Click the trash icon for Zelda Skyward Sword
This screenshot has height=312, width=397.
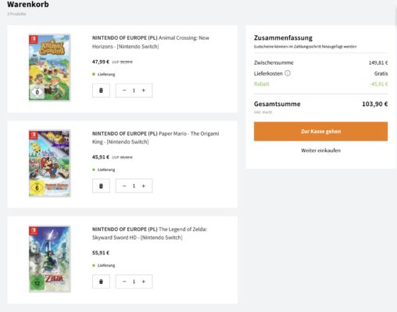(x=101, y=282)
